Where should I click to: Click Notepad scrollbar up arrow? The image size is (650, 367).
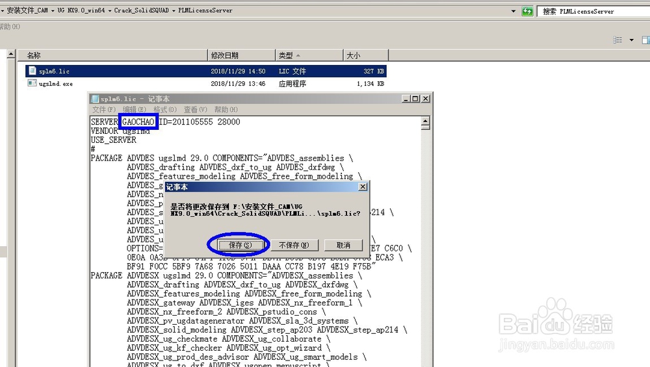(x=425, y=121)
